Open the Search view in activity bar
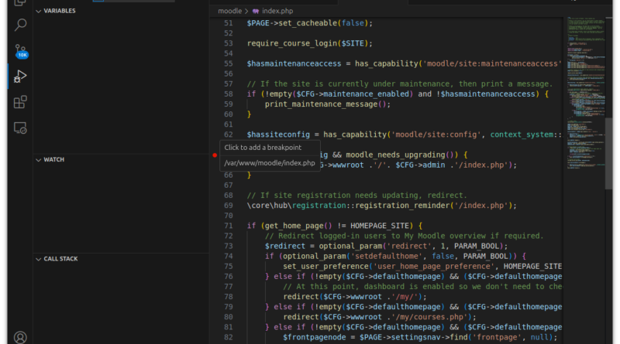The image size is (620, 344). [20, 25]
